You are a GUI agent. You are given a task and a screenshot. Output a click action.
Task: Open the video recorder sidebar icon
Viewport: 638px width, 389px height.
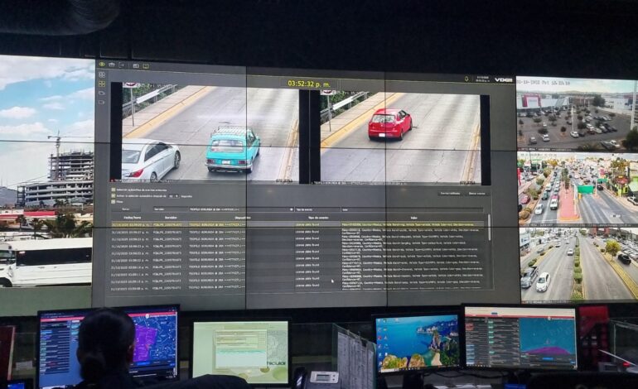(102, 103)
